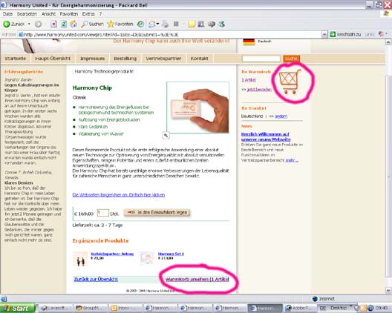
Task: Click the Wechseln zu go button
Action: click(x=345, y=34)
